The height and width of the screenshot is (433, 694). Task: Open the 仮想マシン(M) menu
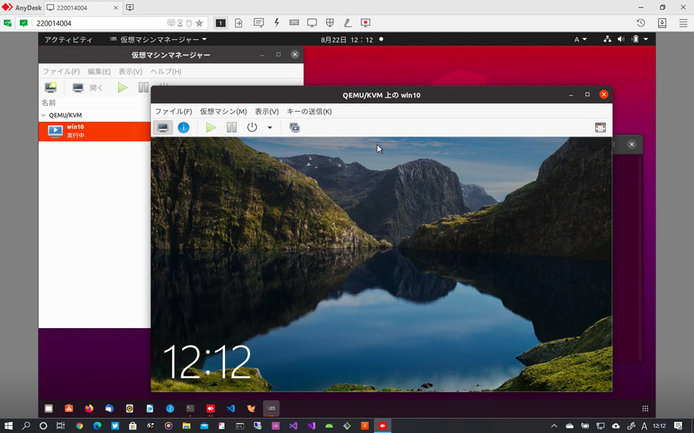(x=223, y=112)
